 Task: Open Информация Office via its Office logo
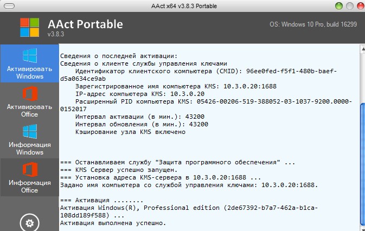(x=29, y=170)
